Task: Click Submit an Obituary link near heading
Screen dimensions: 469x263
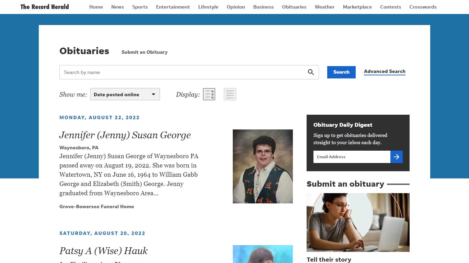Action: click(x=145, y=52)
